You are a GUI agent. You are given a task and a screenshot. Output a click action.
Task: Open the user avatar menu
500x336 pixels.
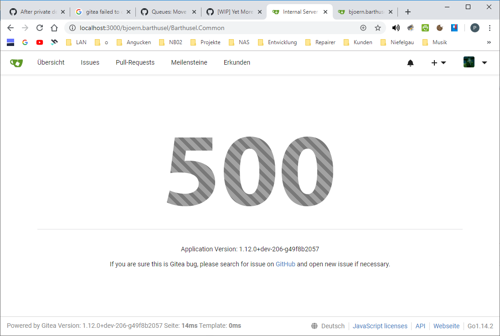point(475,62)
